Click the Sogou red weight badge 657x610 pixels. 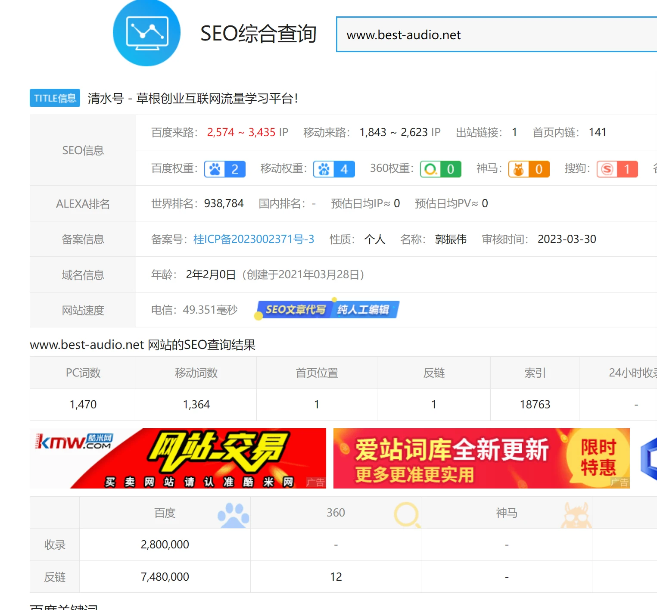617,169
